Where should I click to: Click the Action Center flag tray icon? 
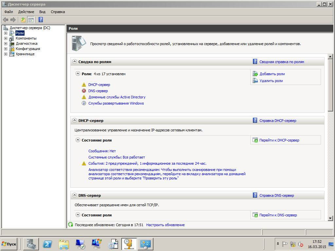point(285,244)
